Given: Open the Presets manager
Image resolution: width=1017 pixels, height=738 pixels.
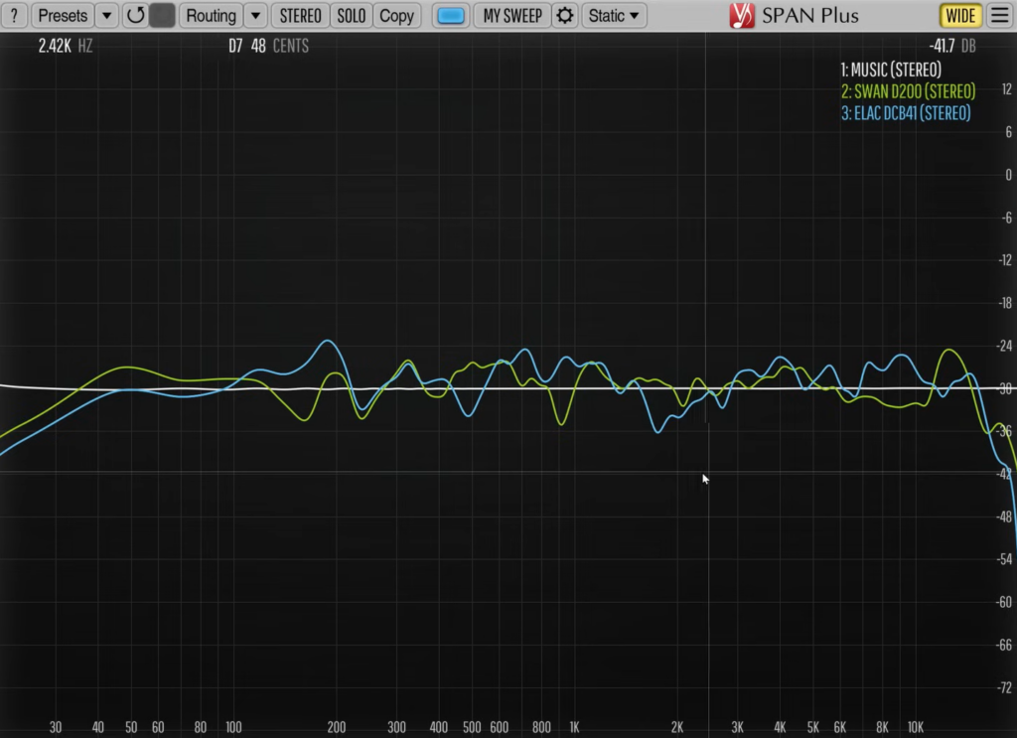Looking at the screenshot, I should (63, 16).
